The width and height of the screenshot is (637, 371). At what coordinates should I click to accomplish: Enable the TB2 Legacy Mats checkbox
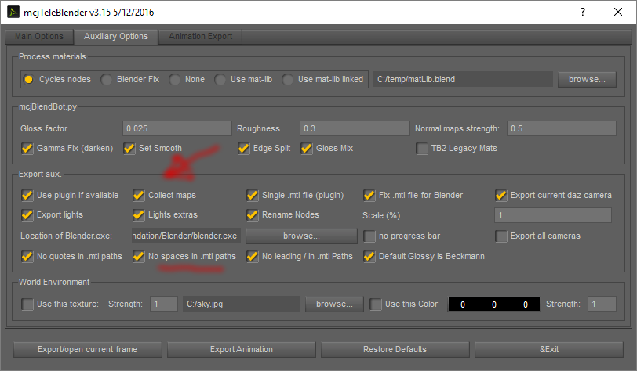pyautogui.click(x=423, y=148)
